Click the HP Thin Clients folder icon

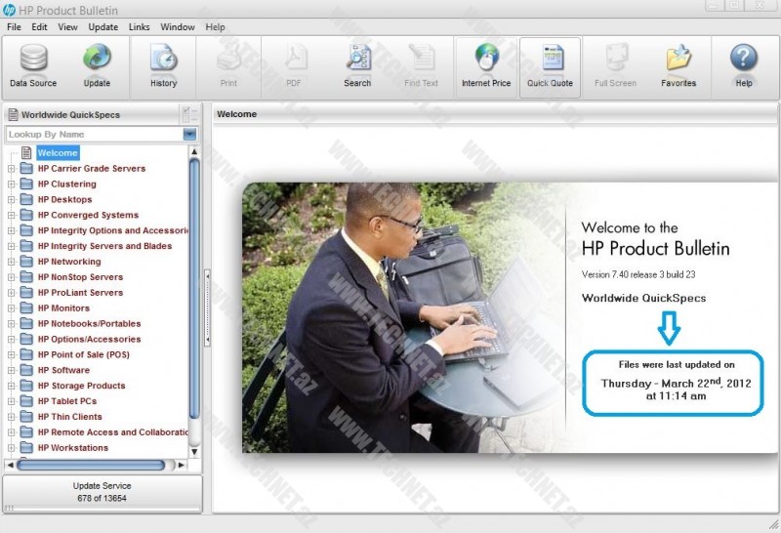26,417
